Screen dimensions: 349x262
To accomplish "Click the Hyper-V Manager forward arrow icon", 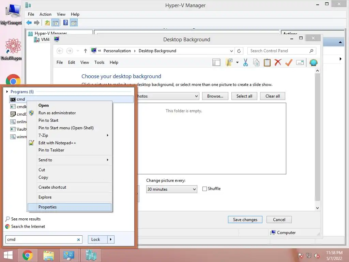I will click(37, 23).
